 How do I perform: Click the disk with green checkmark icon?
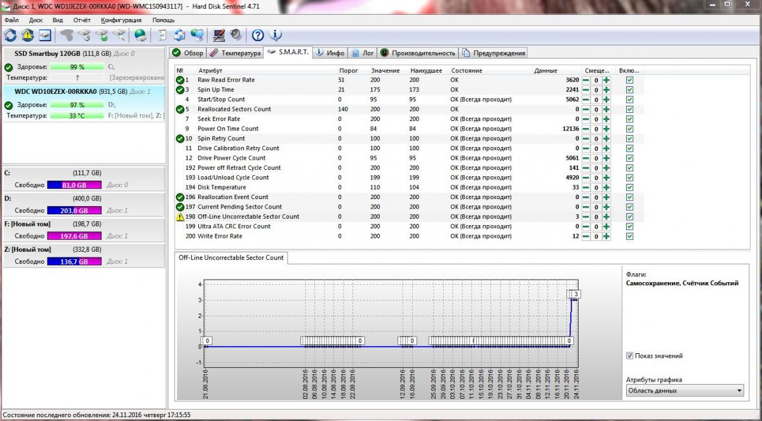point(102,35)
